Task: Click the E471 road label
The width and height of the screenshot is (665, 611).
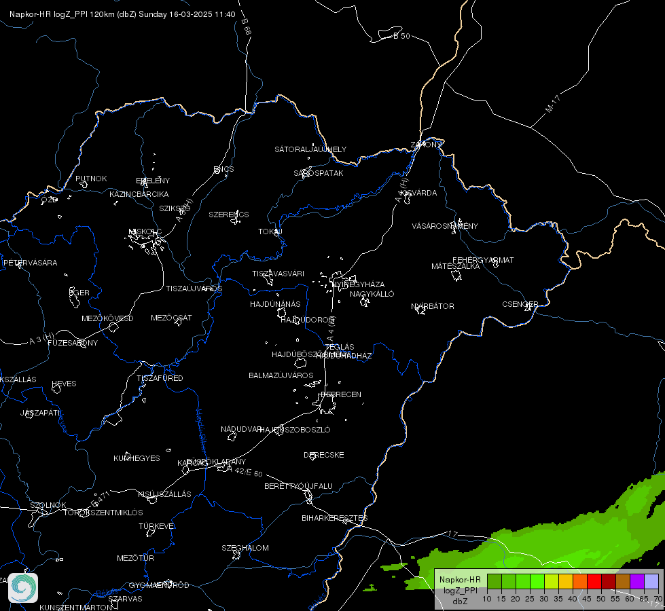Action: [x=101, y=499]
